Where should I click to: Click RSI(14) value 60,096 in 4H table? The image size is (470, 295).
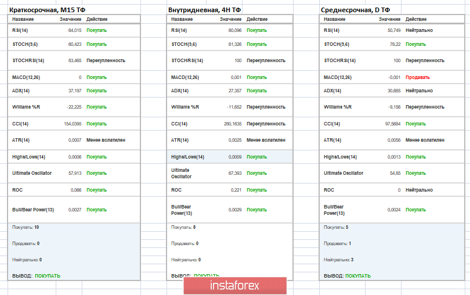tap(234, 30)
